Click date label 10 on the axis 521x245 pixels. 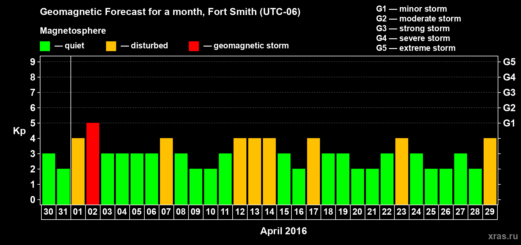point(210,212)
